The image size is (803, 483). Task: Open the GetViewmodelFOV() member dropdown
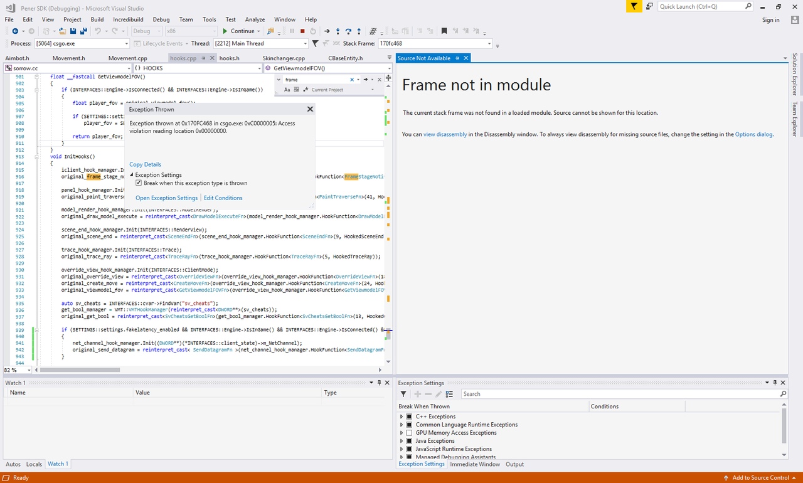click(x=388, y=68)
